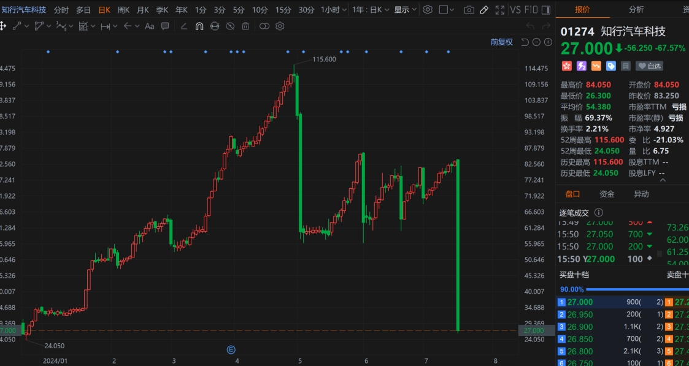Switch chart to 周K period
This screenshot has height=366, width=689.
tap(123, 10)
